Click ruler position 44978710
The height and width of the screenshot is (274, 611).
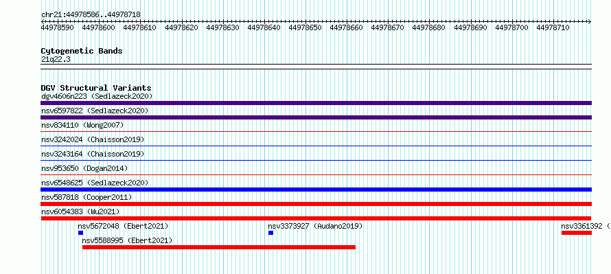pos(553,27)
